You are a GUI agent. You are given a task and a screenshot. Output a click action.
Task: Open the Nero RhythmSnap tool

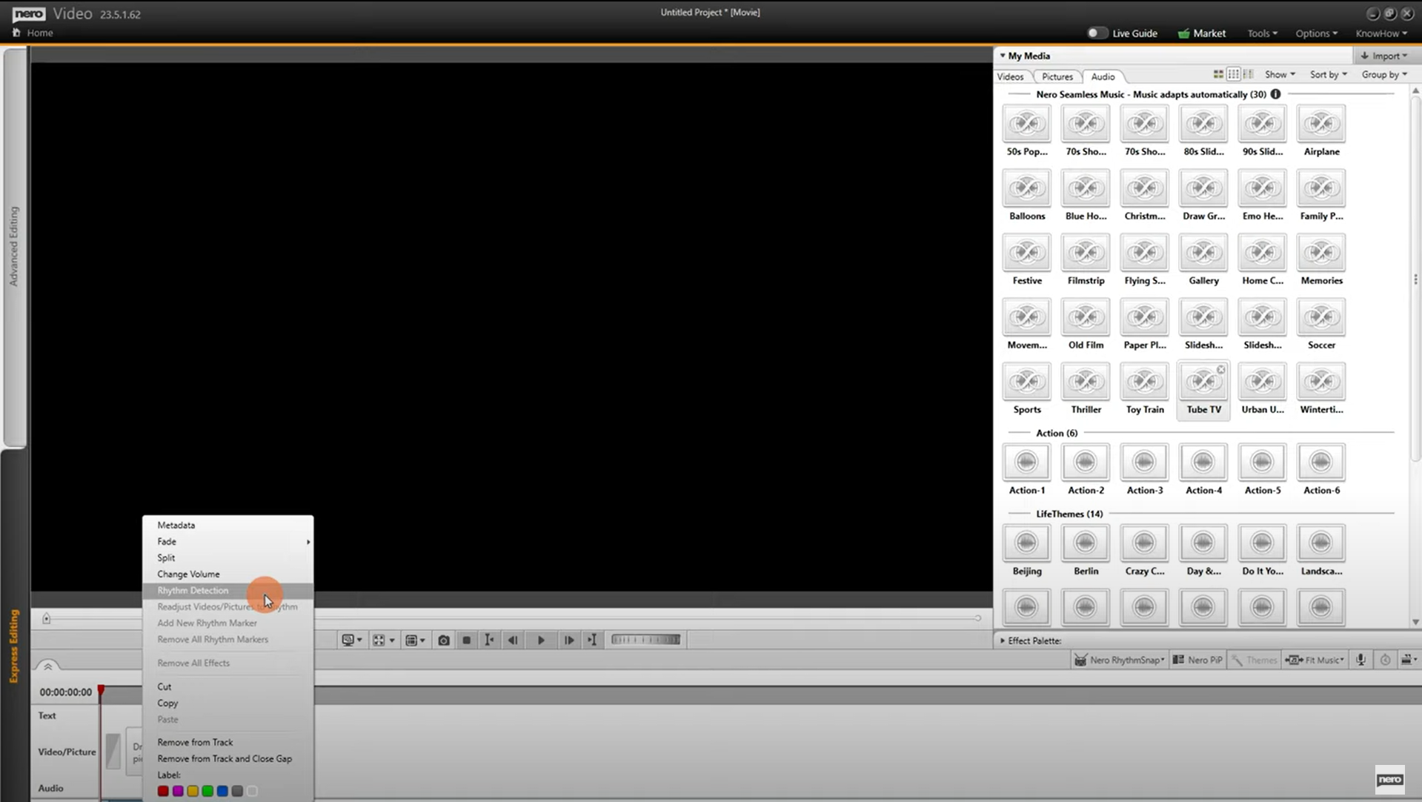[1119, 660]
